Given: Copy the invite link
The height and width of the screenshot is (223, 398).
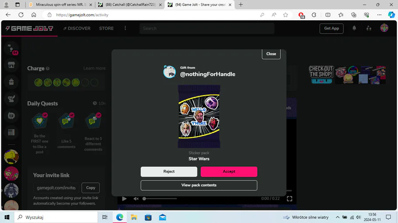Looking at the screenshot, I should (x=91, y=188).
